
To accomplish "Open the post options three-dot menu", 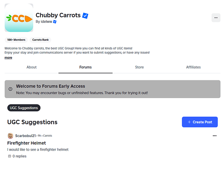I will tap(214, 136).
